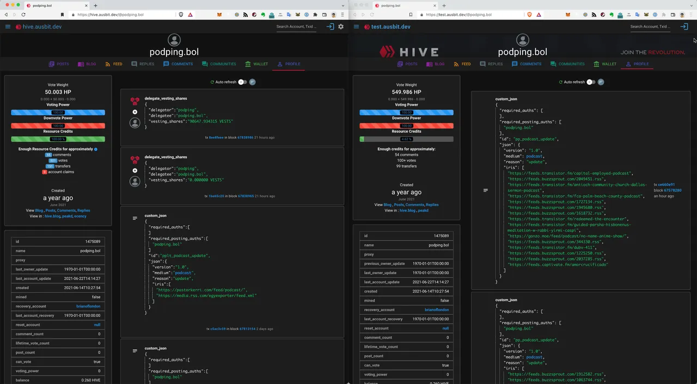The width and height of the screenshot is (697, 384).
Task: Open Communities tab in right window
Action: [x=567, y=64]
